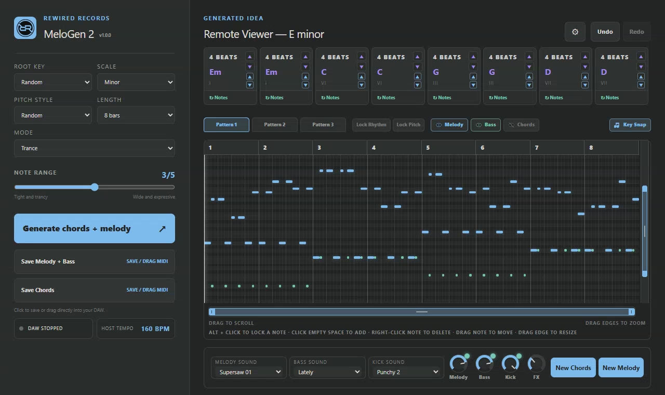Click the piano roll vertical scrollbar thumb
The width and height of the screenshot is (665, 395).
645,231
